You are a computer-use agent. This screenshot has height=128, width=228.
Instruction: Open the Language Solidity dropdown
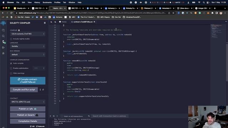tap(28, 46)
